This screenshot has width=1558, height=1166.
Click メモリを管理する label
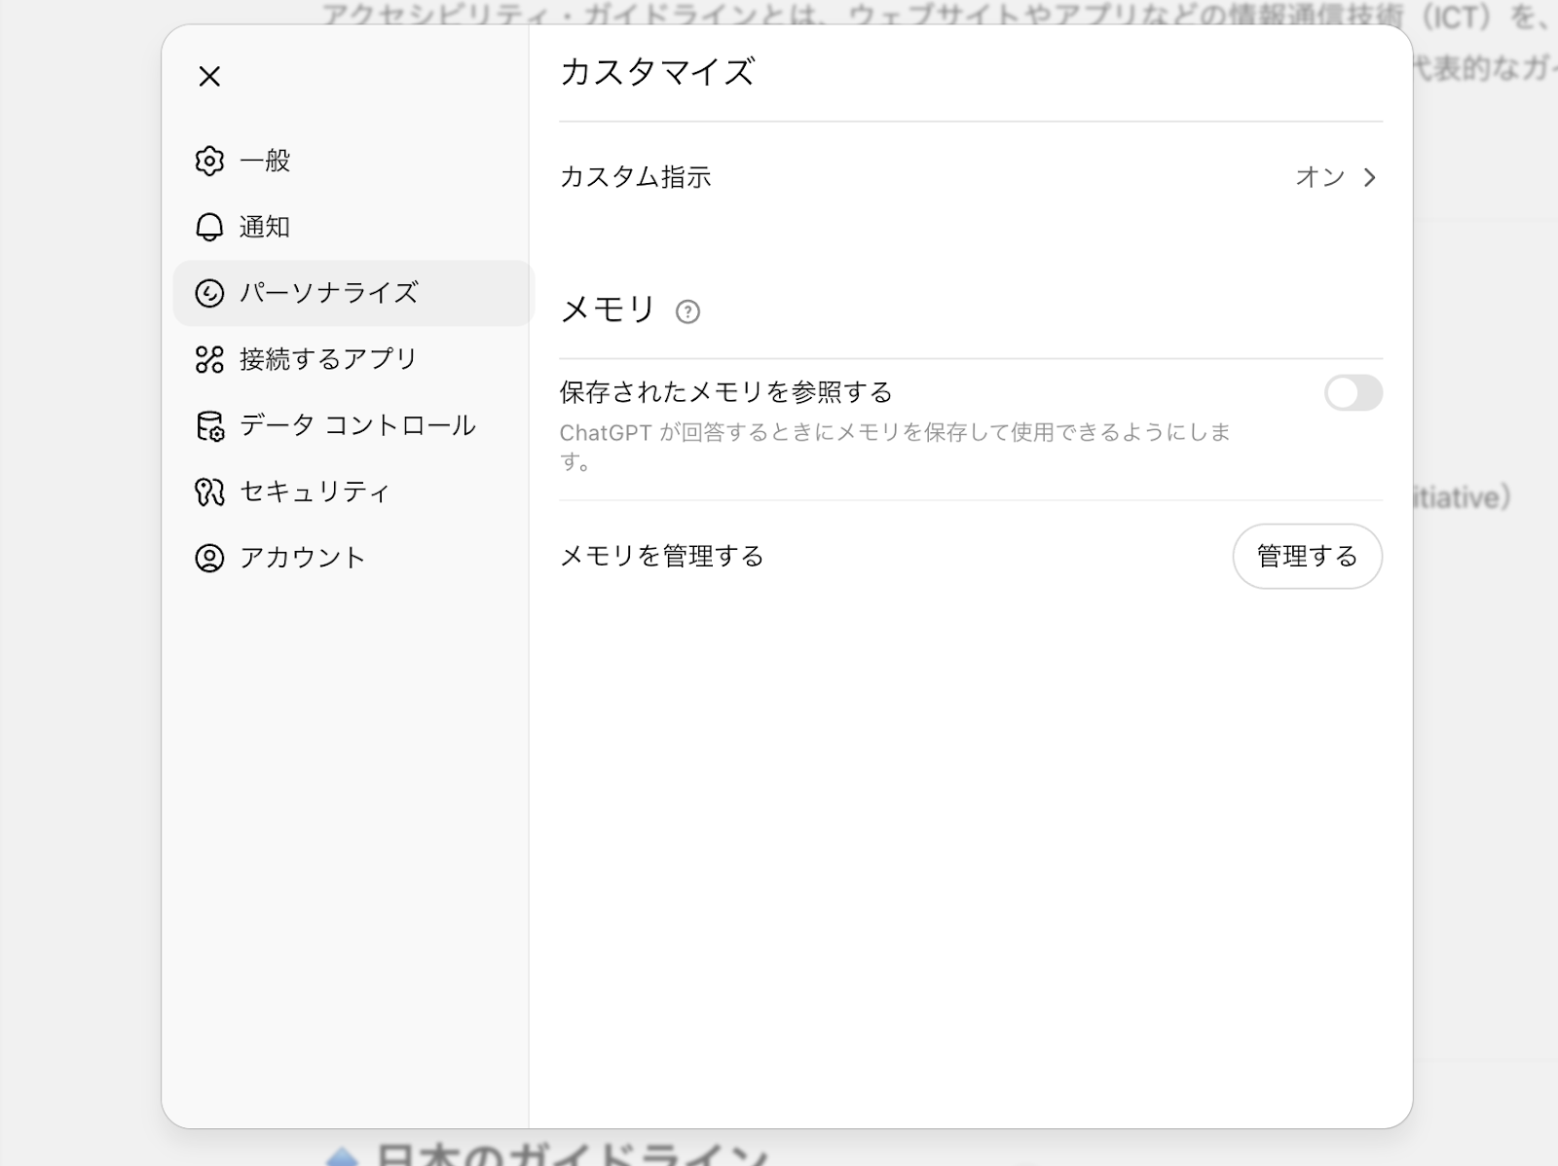point(662,557)
